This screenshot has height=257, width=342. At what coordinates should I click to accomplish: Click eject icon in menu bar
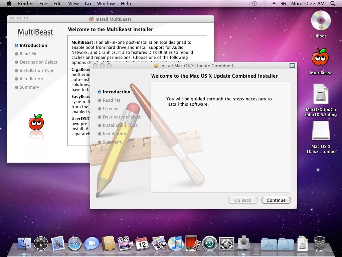(274, 3)
